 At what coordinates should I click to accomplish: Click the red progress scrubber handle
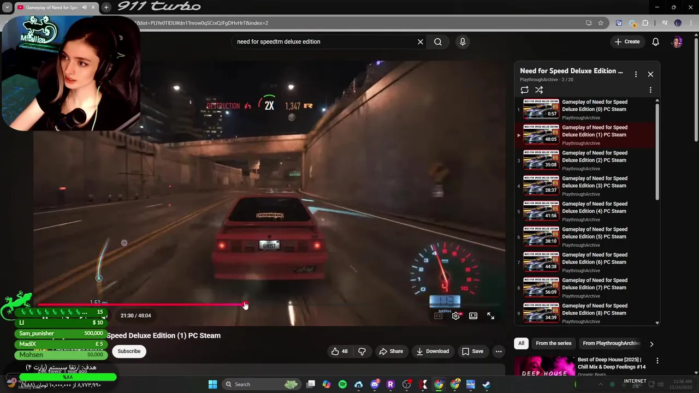pyautogui.click(x=245, y=305)
